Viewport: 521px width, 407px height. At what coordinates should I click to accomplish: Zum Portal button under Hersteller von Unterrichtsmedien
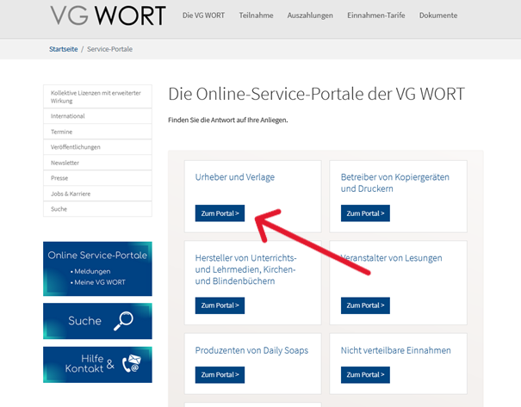pyautogui.click(x=220, y=305)
